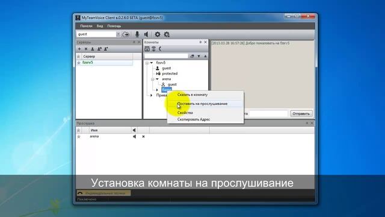The height and width of the screenshot is (217, 385).
Task: Click the create-room window icon in Комнаты toolbar
Action: (147, 49)
